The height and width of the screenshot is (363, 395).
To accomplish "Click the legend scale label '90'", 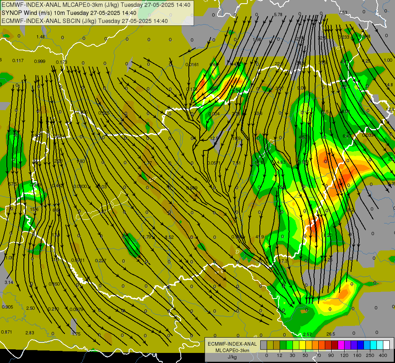I will (x=331, y=355).
